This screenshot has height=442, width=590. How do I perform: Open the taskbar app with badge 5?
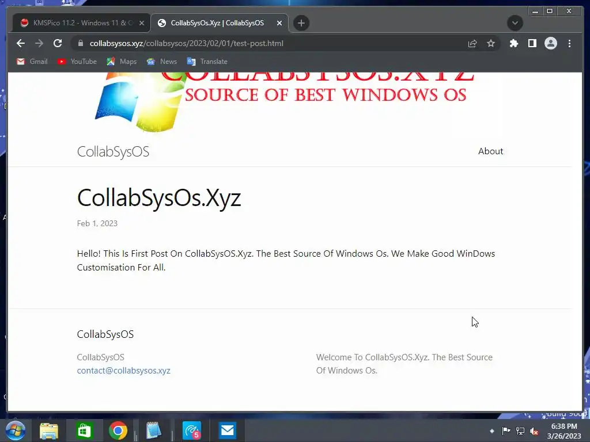[192, 430]
